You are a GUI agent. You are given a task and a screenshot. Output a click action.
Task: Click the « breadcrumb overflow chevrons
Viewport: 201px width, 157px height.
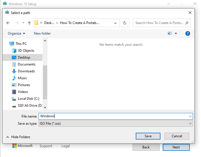point(41,23)
